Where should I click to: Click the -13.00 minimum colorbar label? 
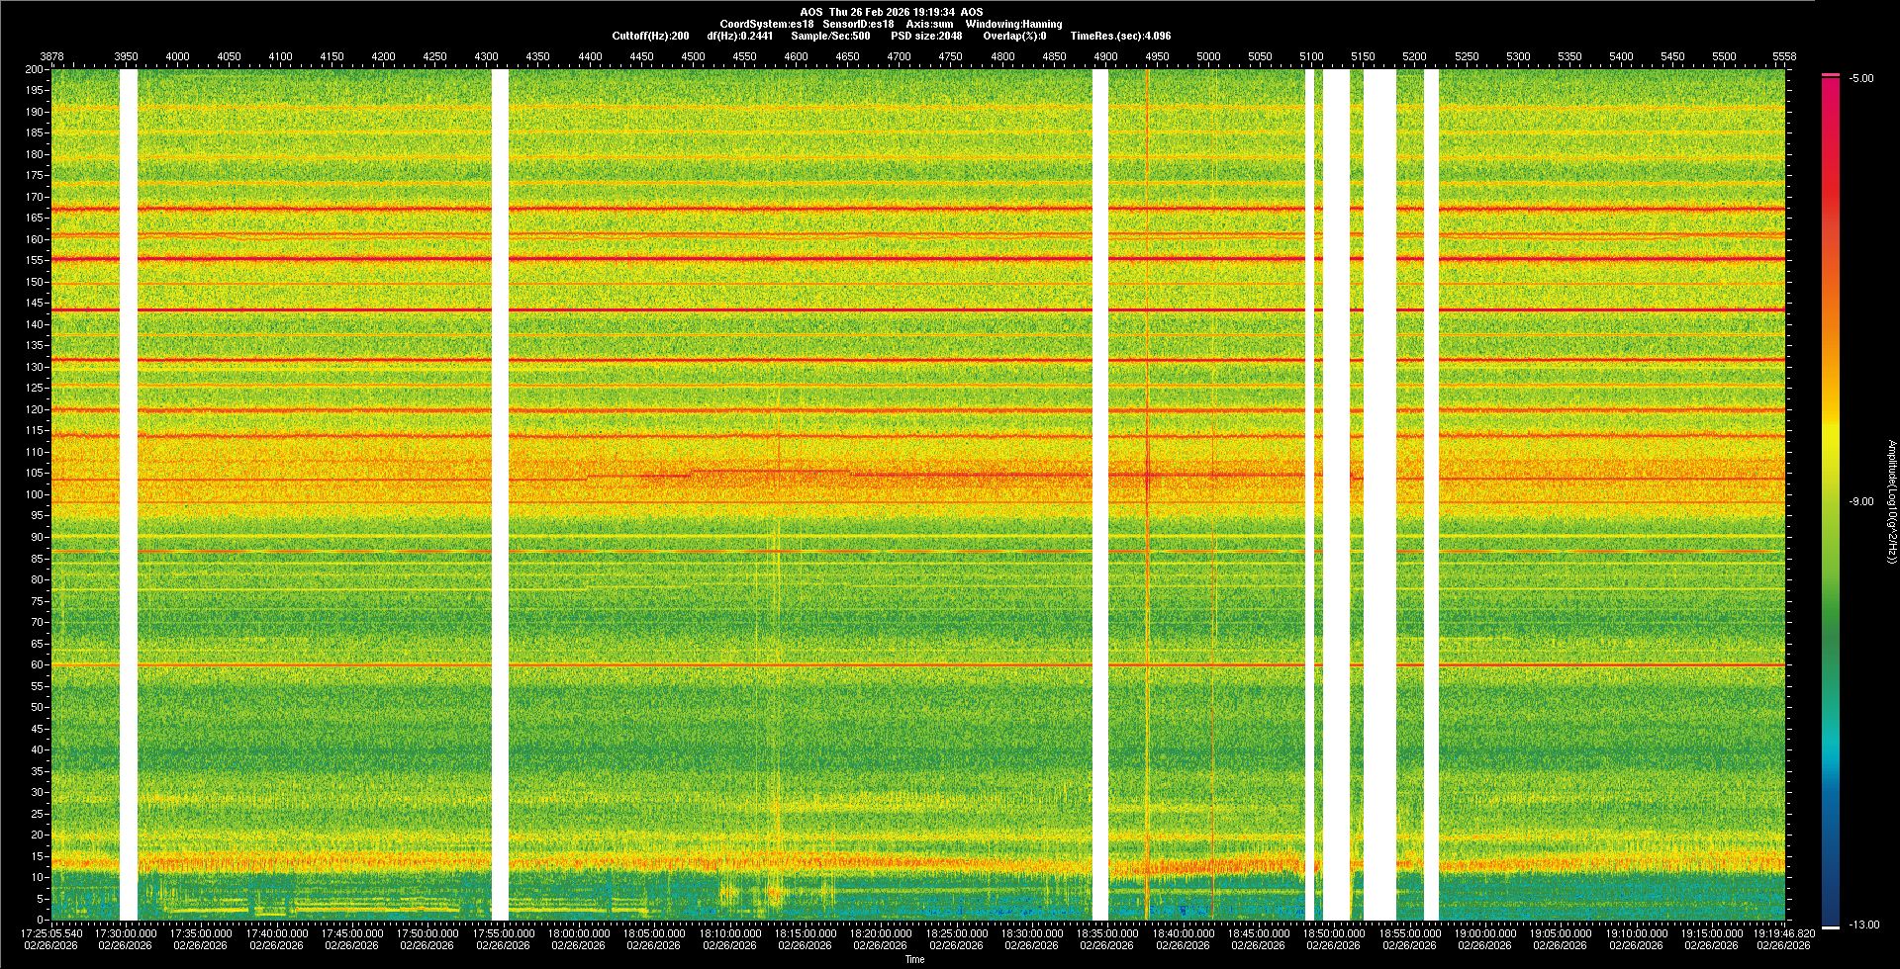1863,925
